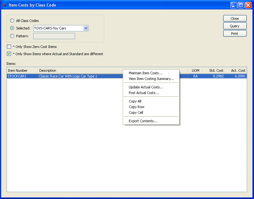Click the Print button
The width and height of the screenshot is (254, 199).
pos(235,34)
